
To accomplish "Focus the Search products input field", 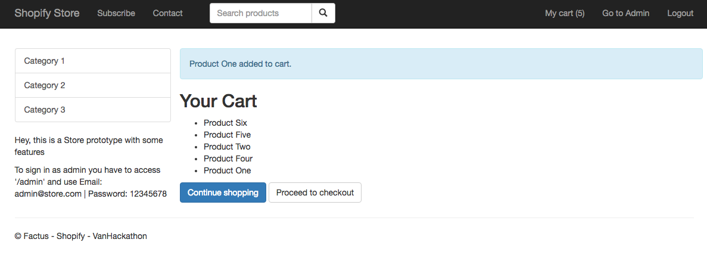I will pos(261,13).
